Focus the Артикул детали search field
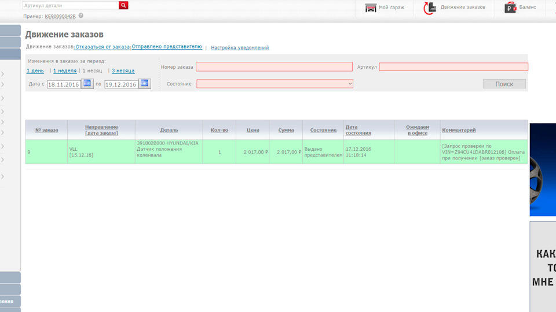The height and width of the screenshot is (312, 556). pyautogui.click(x=71, y=5)
